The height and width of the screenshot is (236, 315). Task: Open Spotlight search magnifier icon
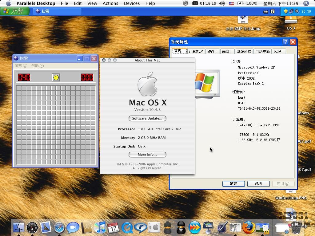(x=306, y=3)
